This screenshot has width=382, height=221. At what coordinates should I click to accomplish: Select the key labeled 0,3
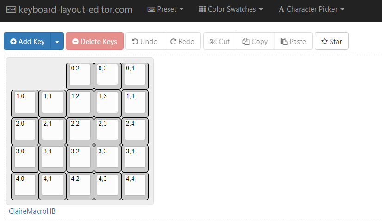(x=108, y=76)
